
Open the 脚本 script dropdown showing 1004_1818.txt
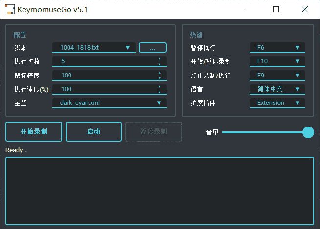(x=94, y=48)
